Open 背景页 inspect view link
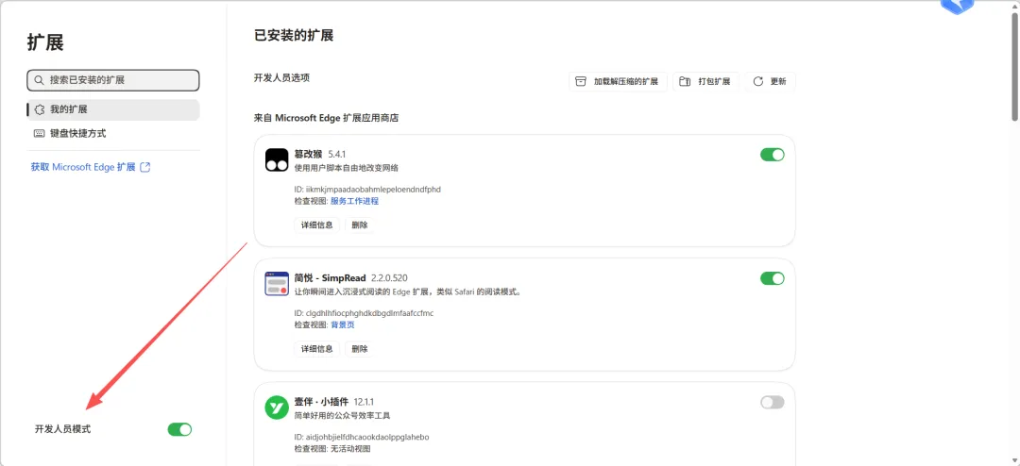The image size is (1020, 466). click(342, 325)
